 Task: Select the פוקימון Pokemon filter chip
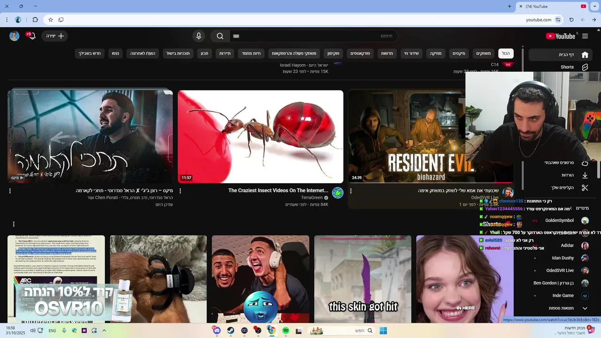333,54
